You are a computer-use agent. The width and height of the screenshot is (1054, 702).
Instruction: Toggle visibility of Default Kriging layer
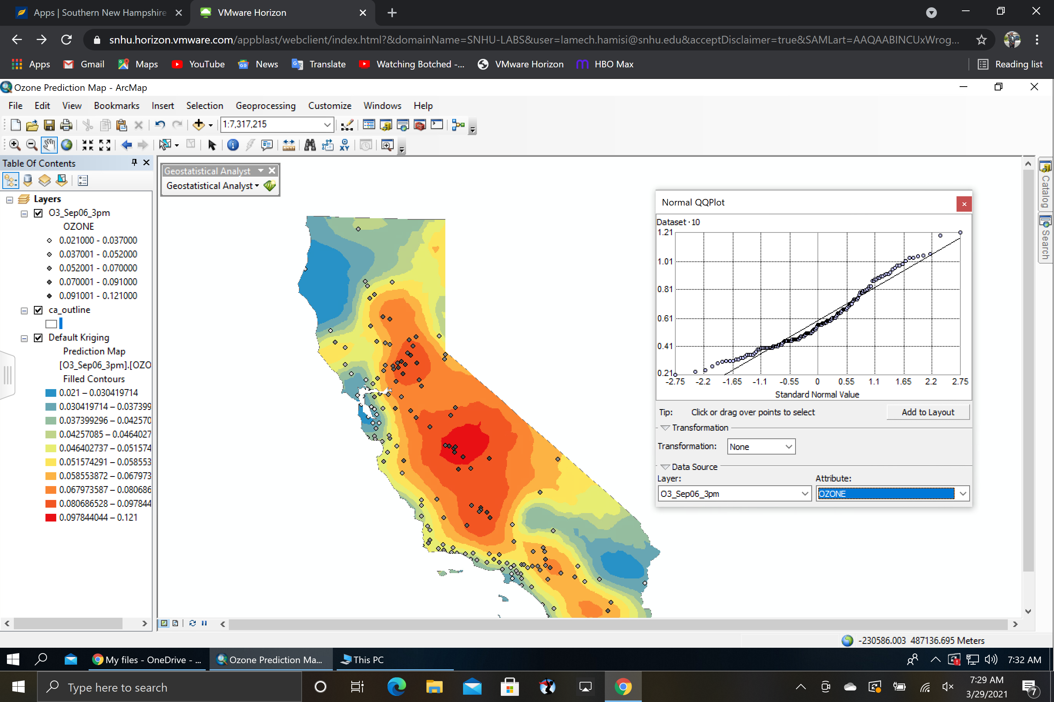39,338
